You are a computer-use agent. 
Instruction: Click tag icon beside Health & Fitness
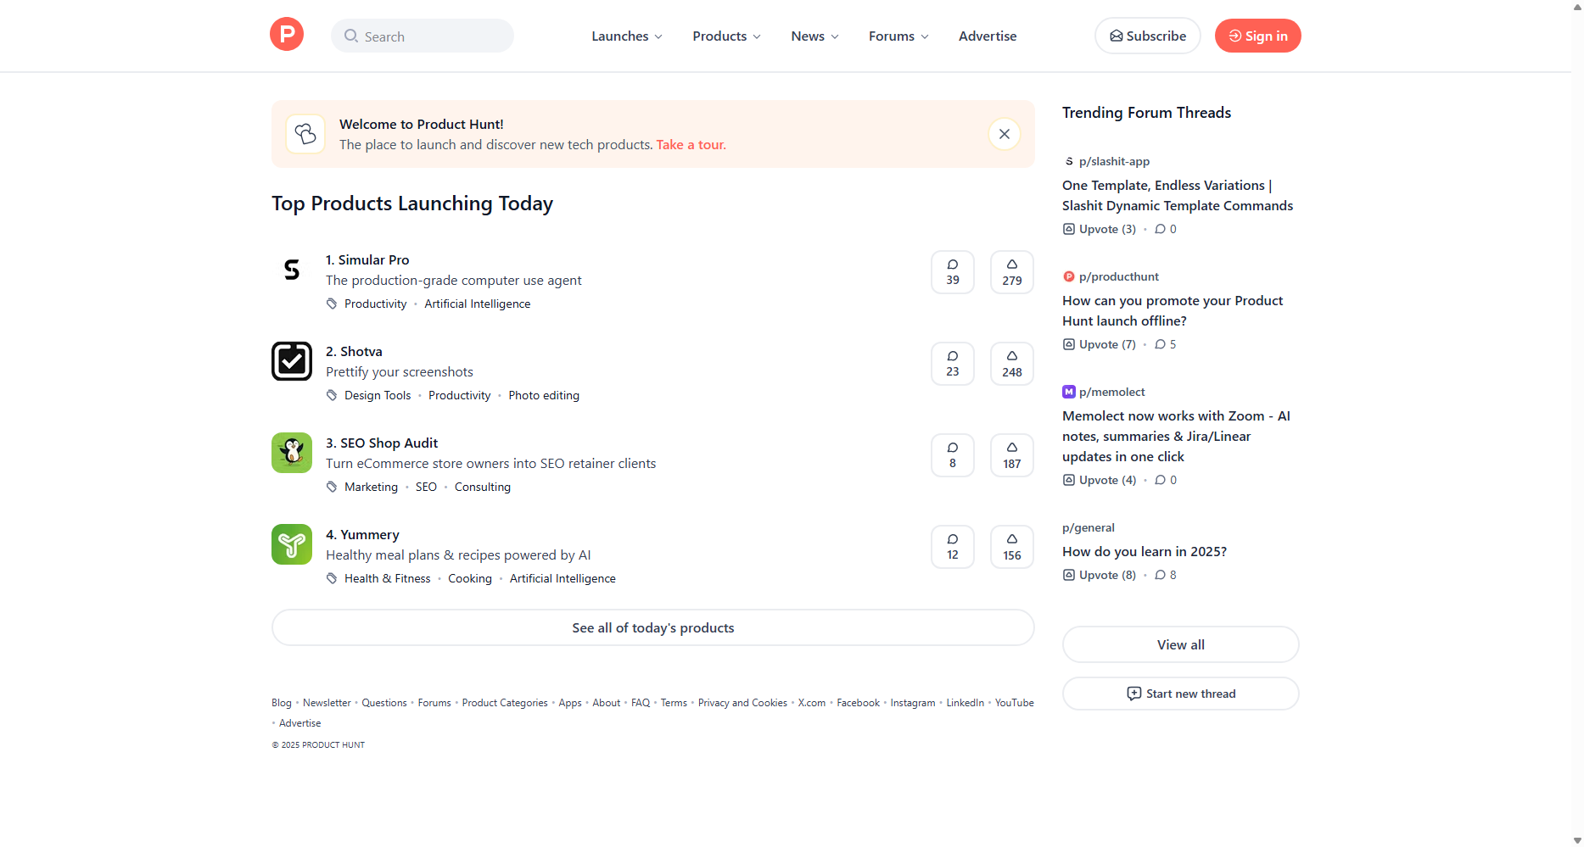(x=332, y=578)
